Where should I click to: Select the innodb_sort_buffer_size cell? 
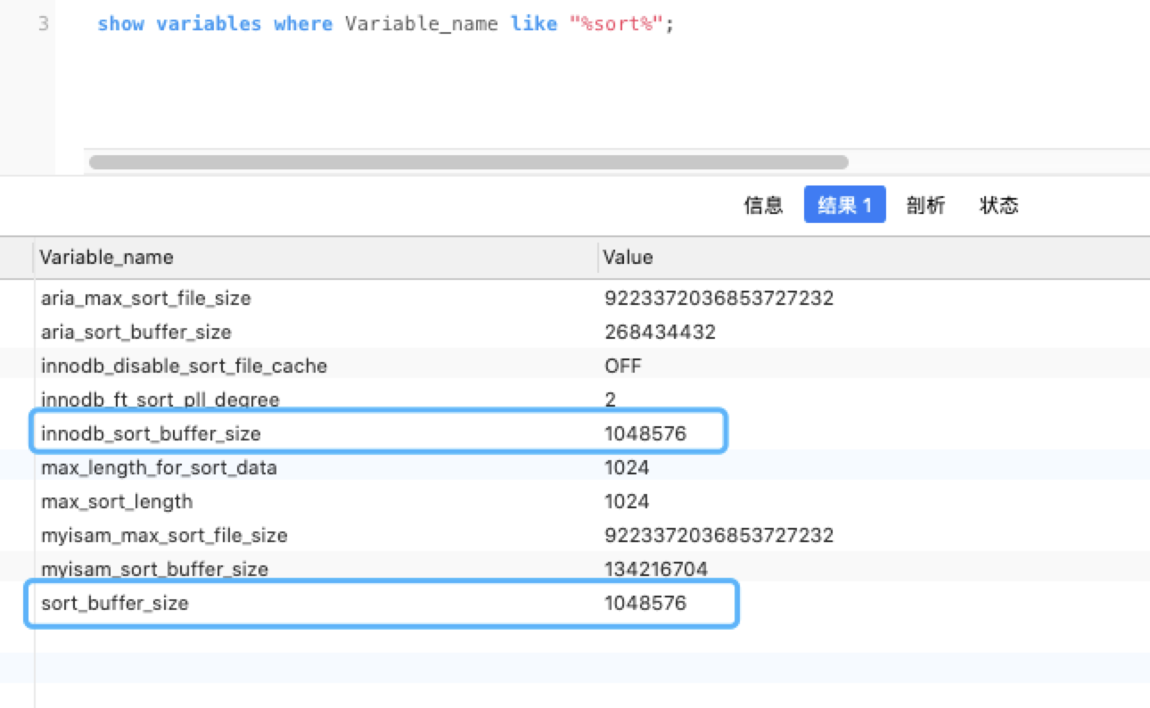coord(151,433)
